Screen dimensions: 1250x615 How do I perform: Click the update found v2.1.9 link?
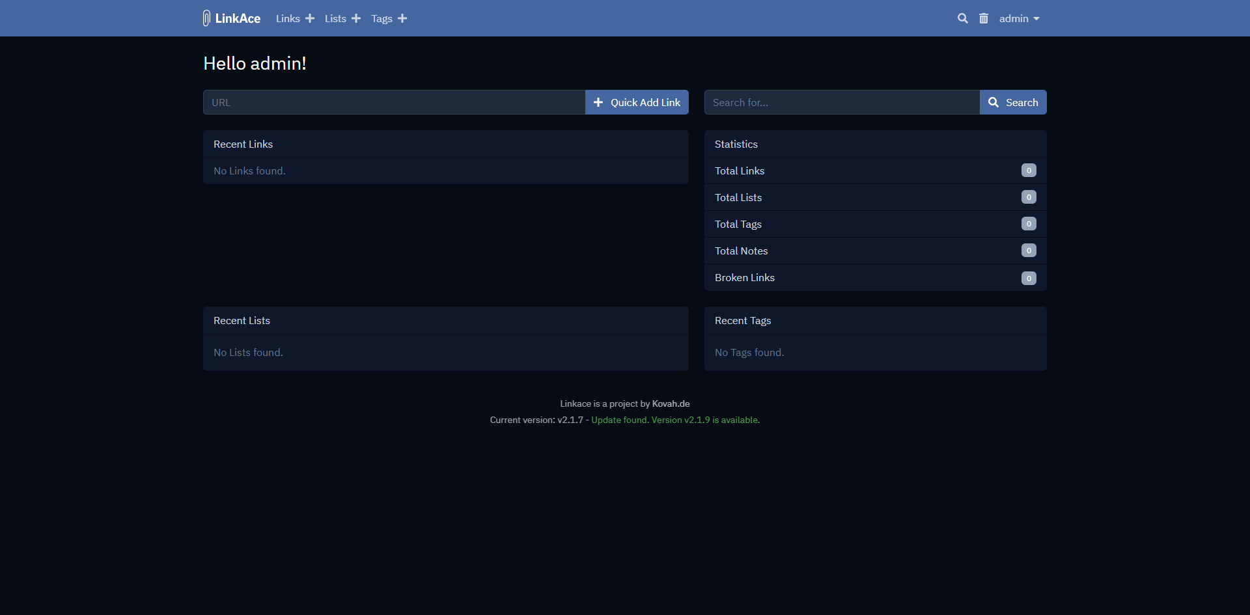click(x=675, y=420)
